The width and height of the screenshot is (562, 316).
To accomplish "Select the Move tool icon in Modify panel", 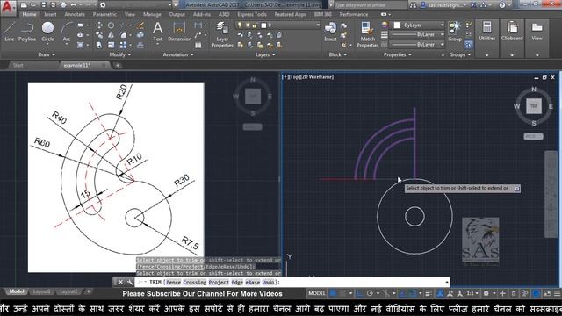I will click(99, 25).
